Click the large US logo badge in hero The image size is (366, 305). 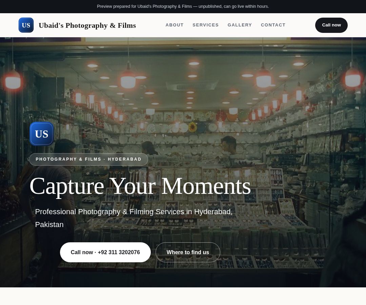[42, 134]
